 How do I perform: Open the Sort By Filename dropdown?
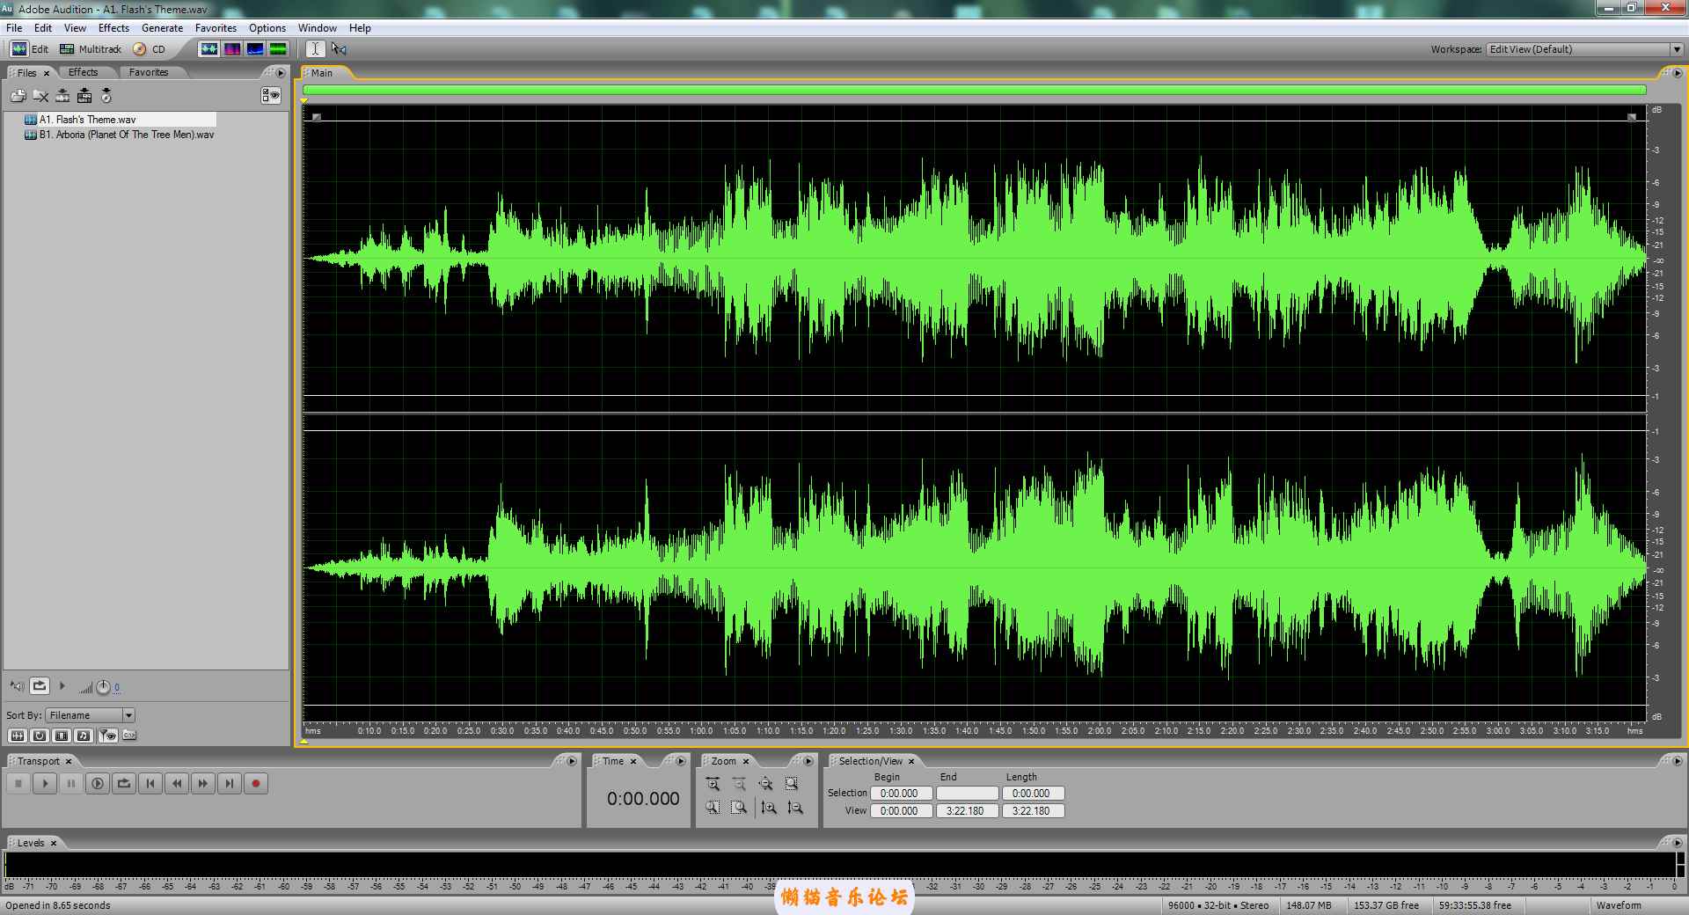[128, 715]
